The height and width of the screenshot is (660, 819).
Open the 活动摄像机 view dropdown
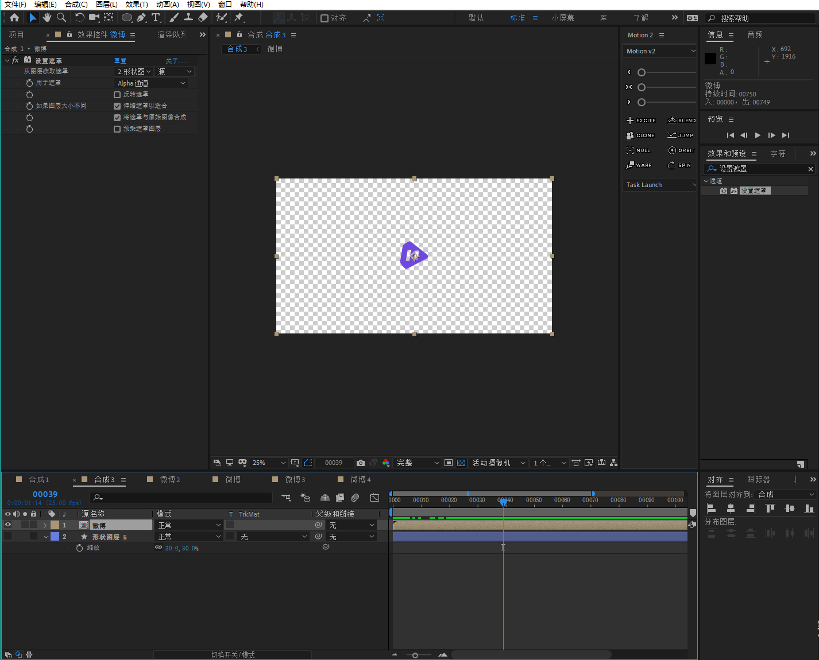499,463
